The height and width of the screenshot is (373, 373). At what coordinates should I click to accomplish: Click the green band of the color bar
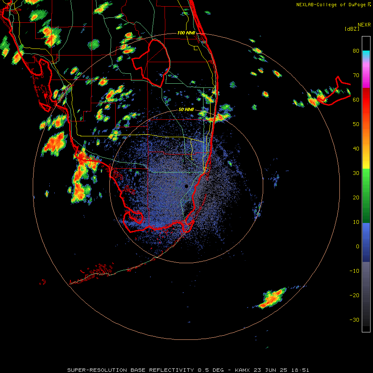366,196
